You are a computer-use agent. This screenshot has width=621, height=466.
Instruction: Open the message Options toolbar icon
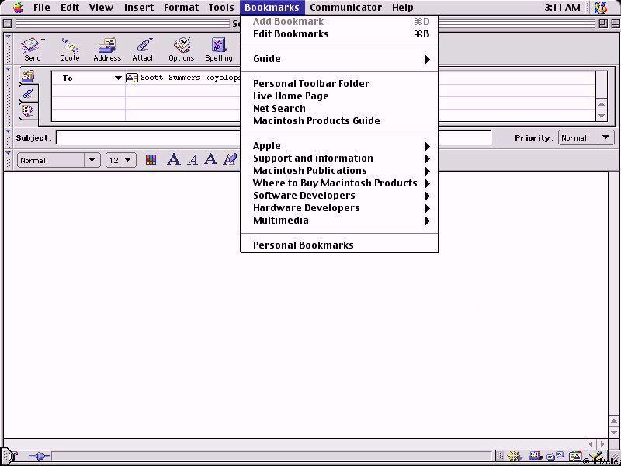click(x=182, y=50)
